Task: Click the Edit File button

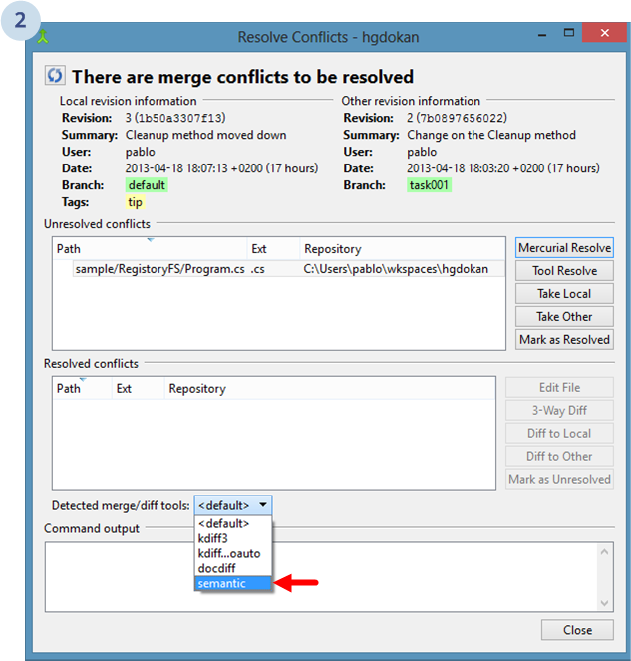Action: (x=559, y=388)
